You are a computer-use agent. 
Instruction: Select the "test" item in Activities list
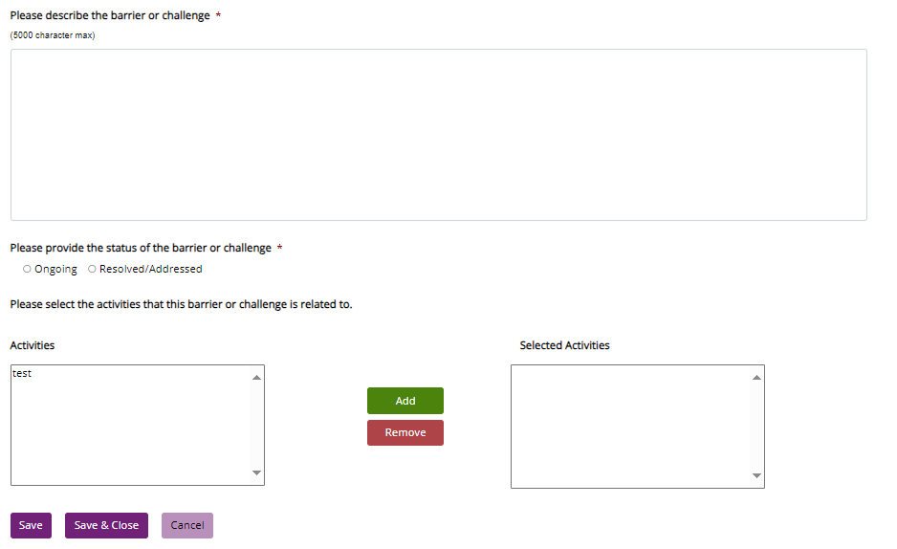23,374
